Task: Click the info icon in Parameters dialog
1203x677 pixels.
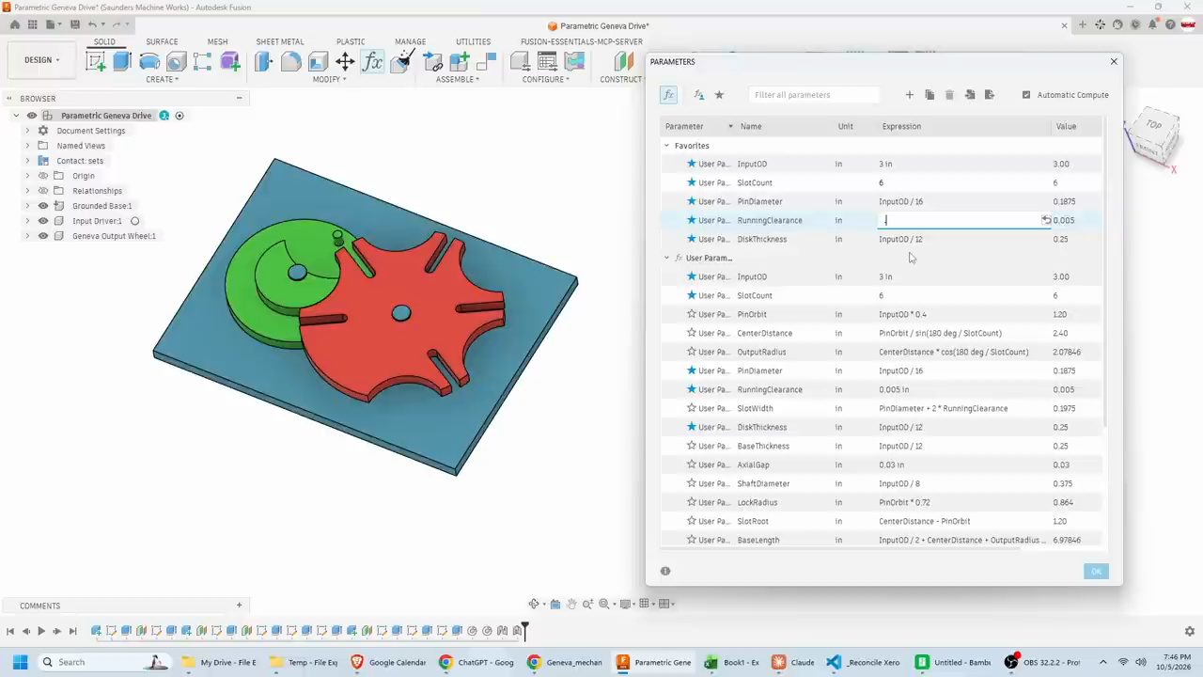Action: coord(665,571)
